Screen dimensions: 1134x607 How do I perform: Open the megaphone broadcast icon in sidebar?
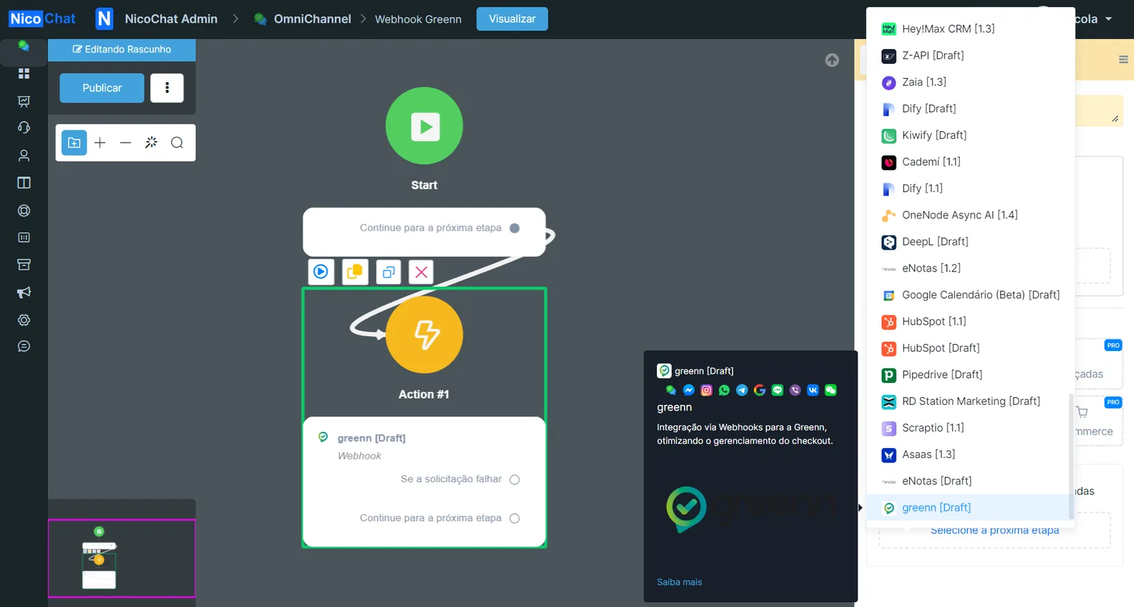point(23,292)
